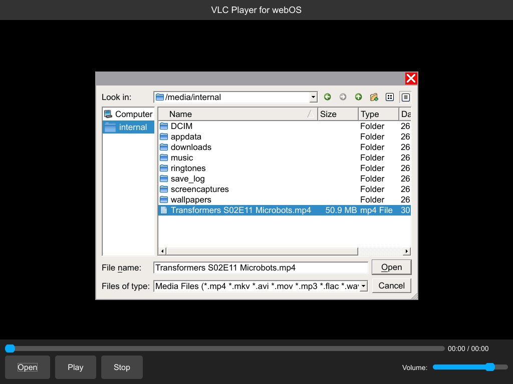
Task: Switch to detail view mode icon
Action: point(405,97)
